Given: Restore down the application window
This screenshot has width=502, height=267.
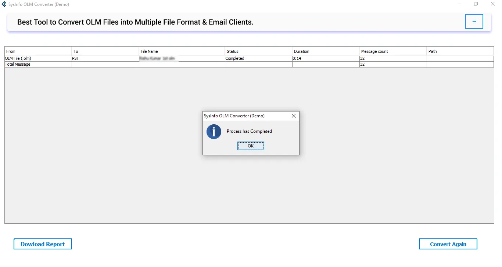Looking at the screenshot, I should 476,4.
